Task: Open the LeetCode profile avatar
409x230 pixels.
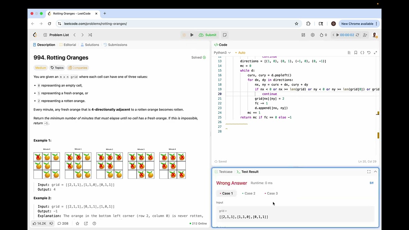Action: 374,35
